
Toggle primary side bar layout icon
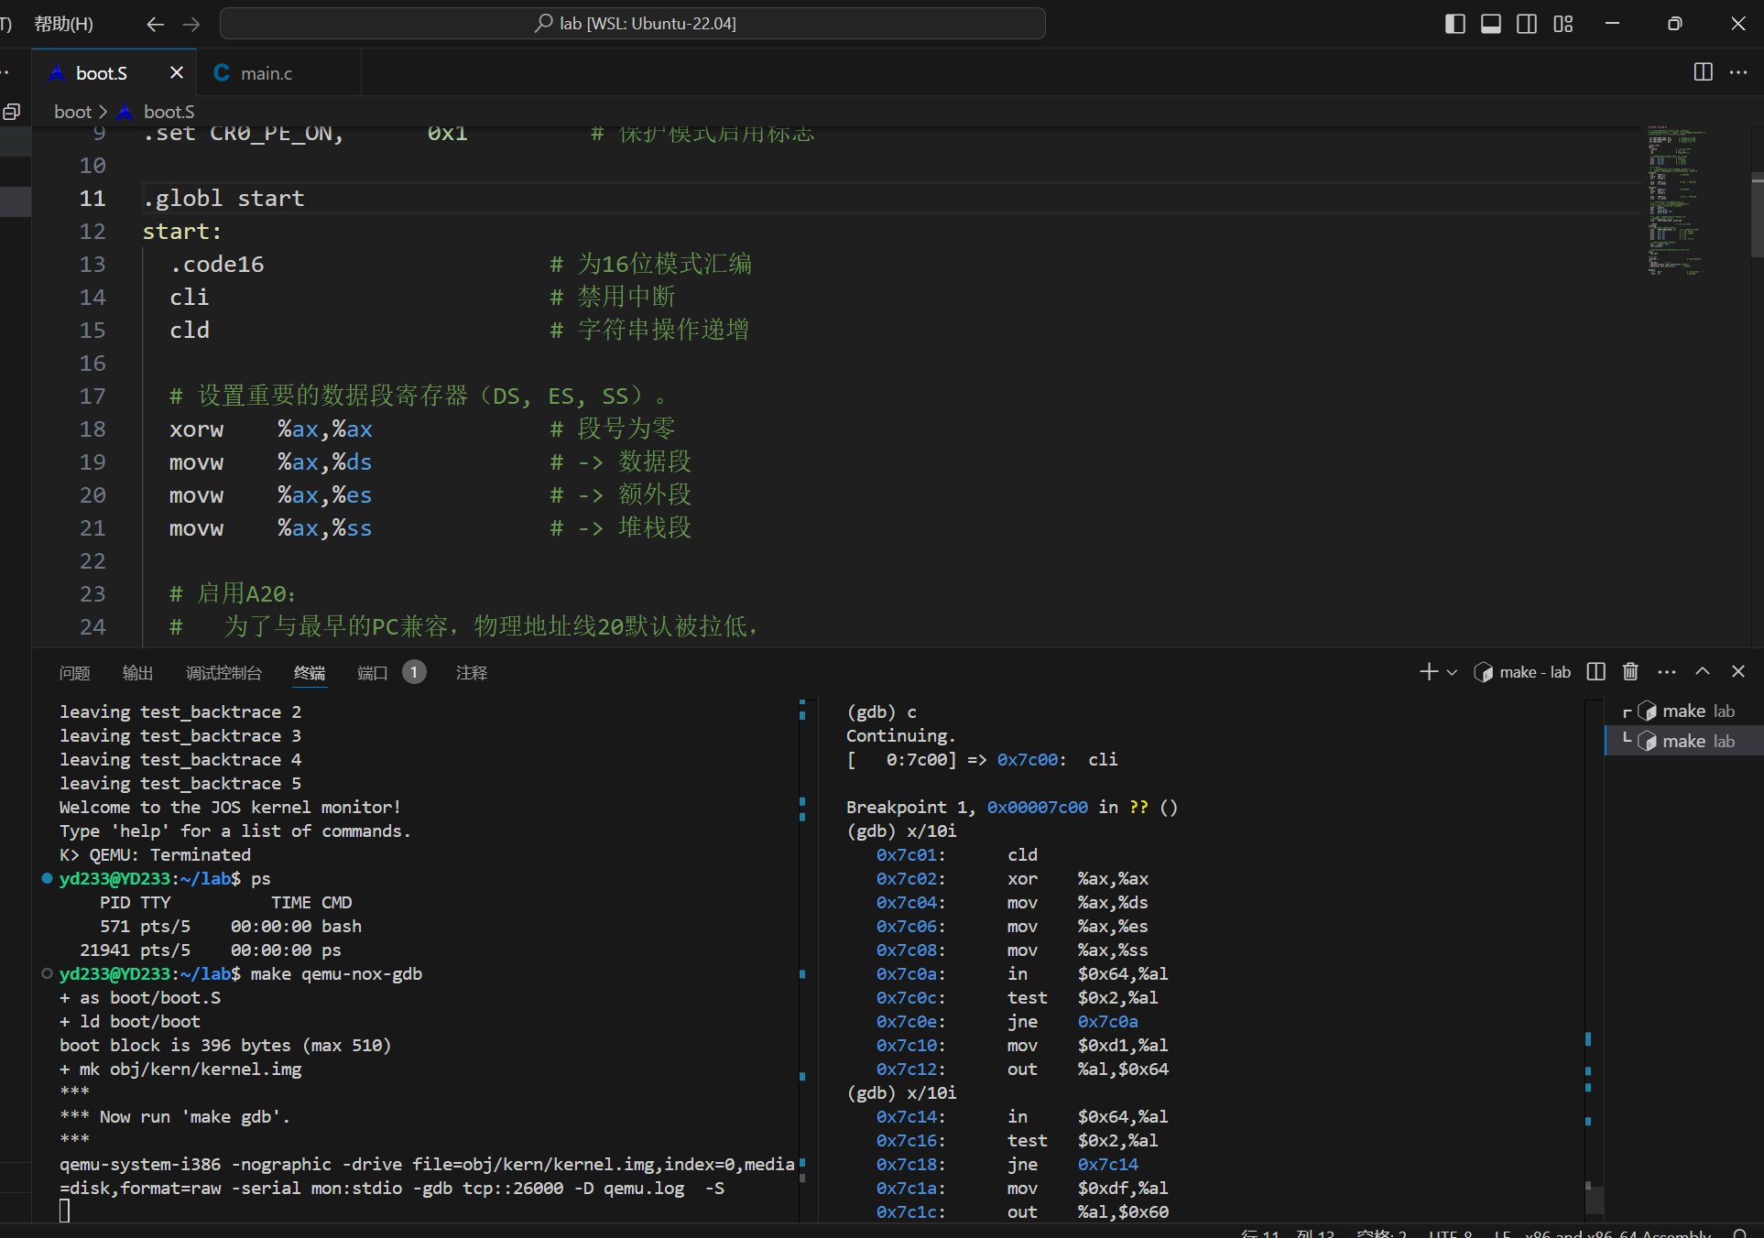click(x=1454, y=24)
